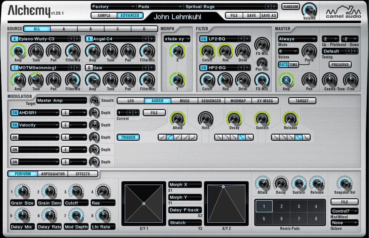The image size is (369, 238).
Task: Go to next AHDSR using the Current right arrow
Action: tap(136, 112)
